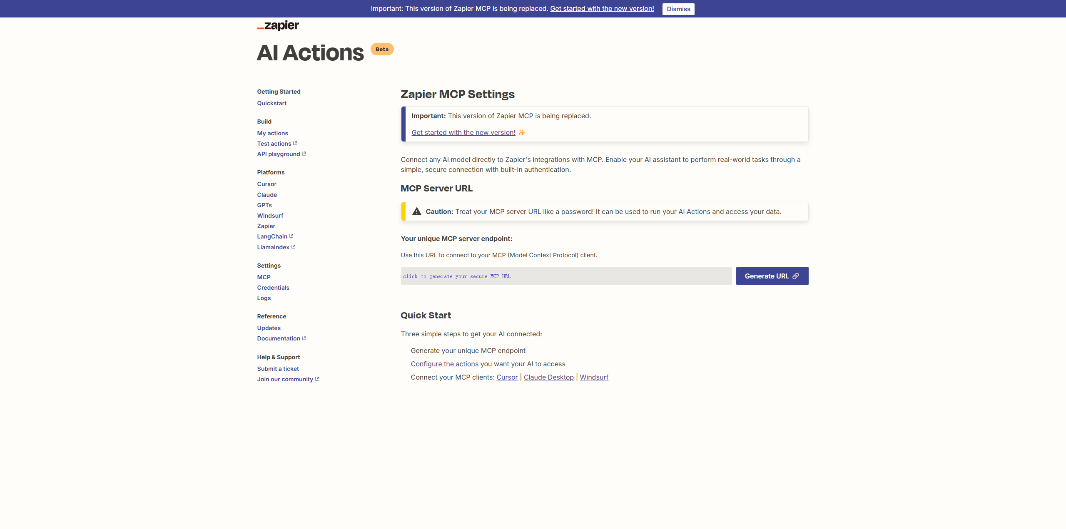Dismiss the top banner notice
The width and height of the screenshot is (1066, 529).
coord(678,9)
